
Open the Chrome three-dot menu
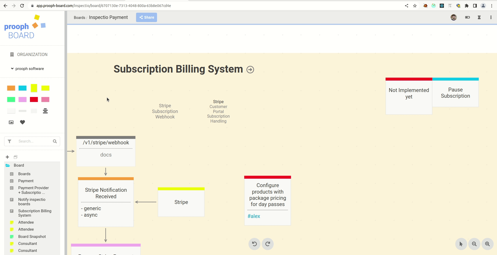pyautogui.click(x=492, y=6)
